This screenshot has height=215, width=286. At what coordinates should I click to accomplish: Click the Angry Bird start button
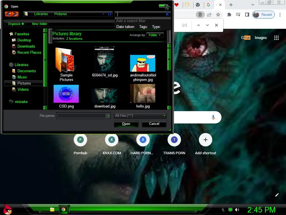[x=8, y=209]
